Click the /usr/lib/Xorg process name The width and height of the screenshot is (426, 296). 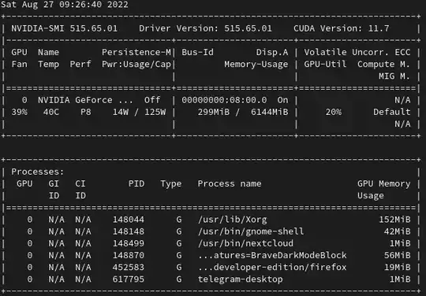[x=232, y=220]
